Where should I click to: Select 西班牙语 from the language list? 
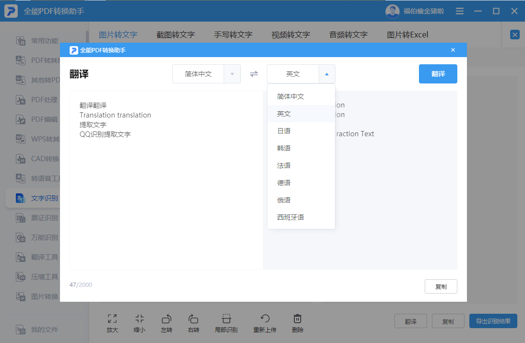click(301, 217)
